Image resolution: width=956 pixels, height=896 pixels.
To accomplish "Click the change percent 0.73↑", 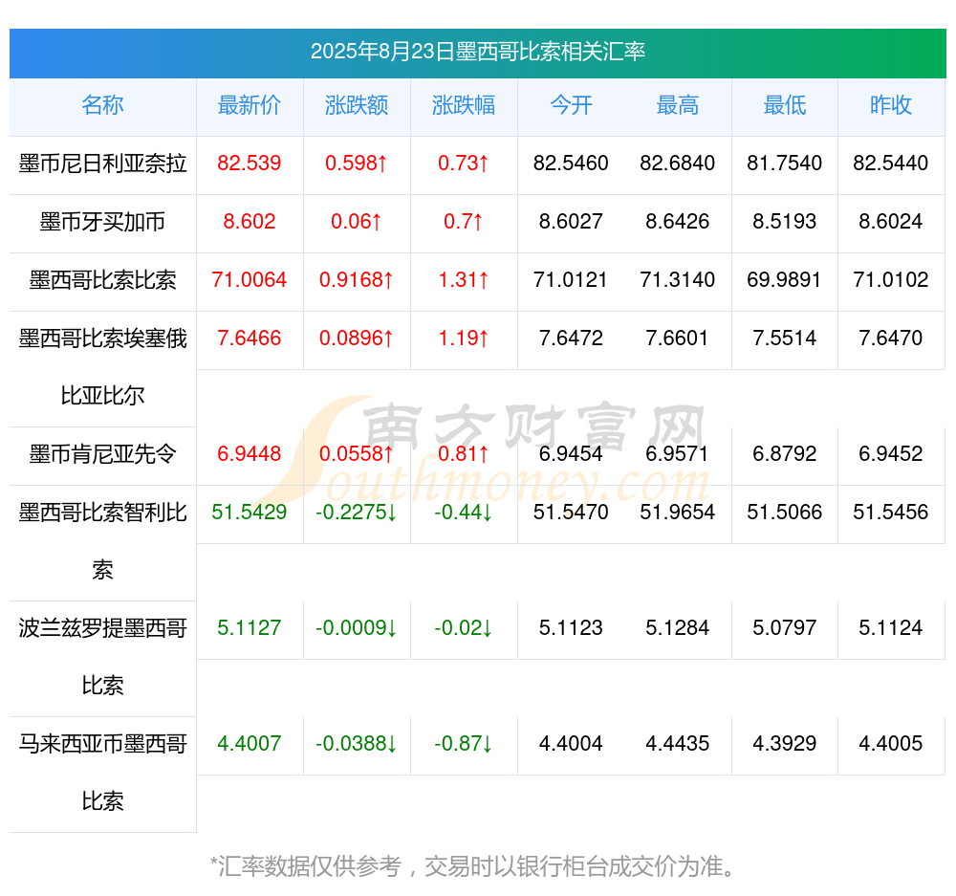I will tap(464, 164).
